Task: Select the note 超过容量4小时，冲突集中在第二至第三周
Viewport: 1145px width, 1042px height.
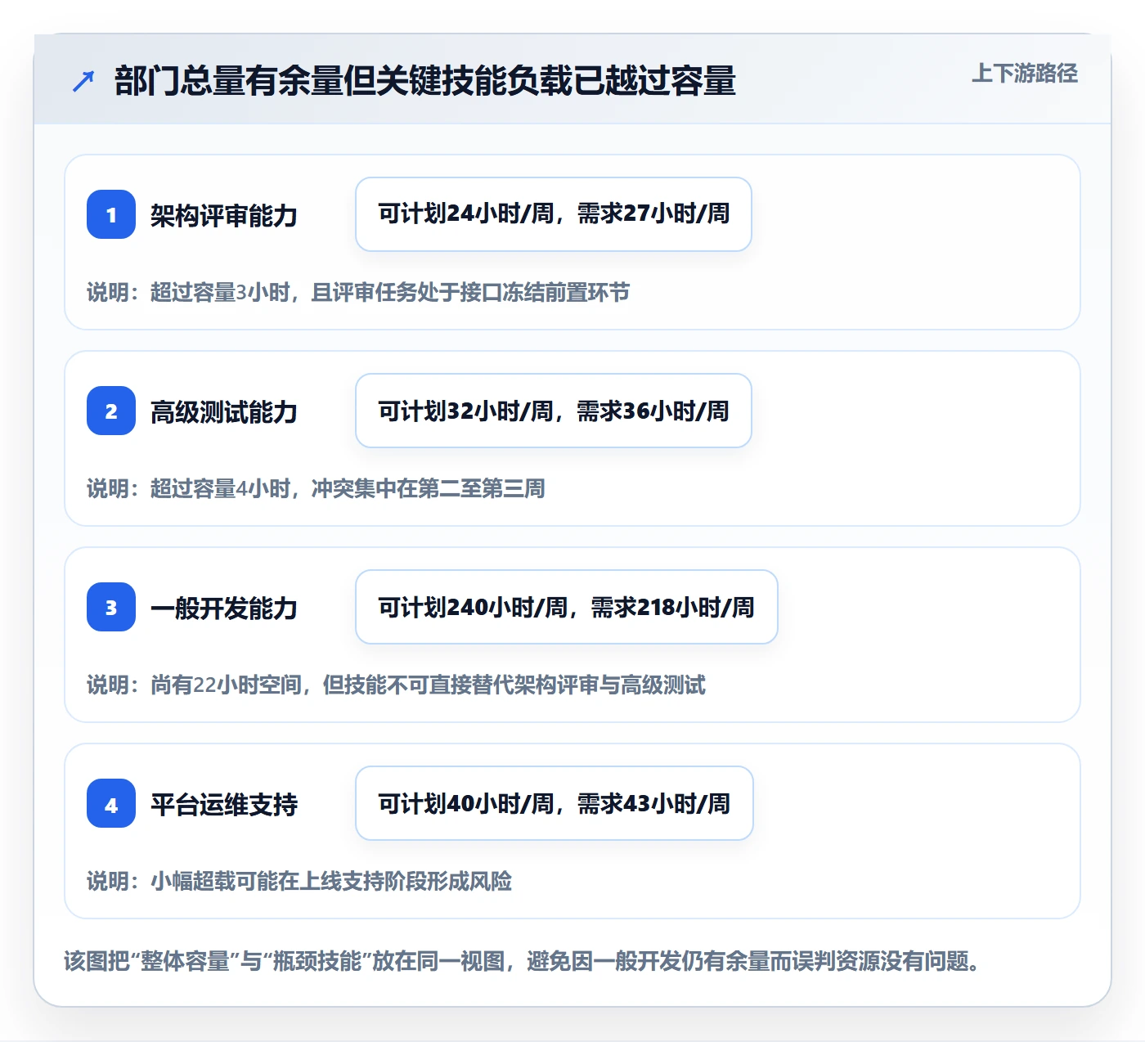Action: (x=348, y=489)
